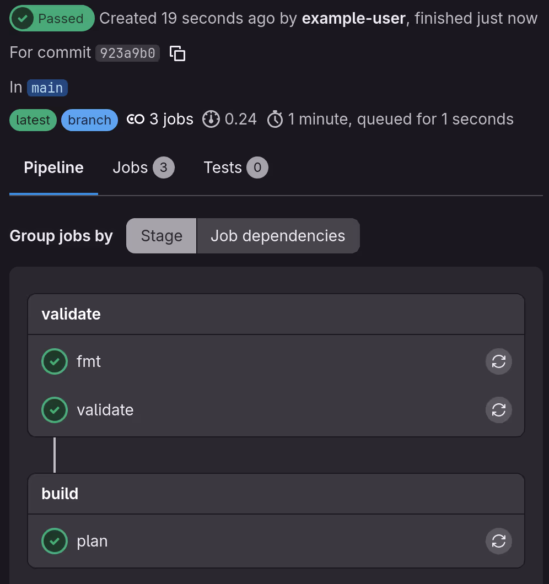Select Stage grouping for jobs

coord(161,236)
